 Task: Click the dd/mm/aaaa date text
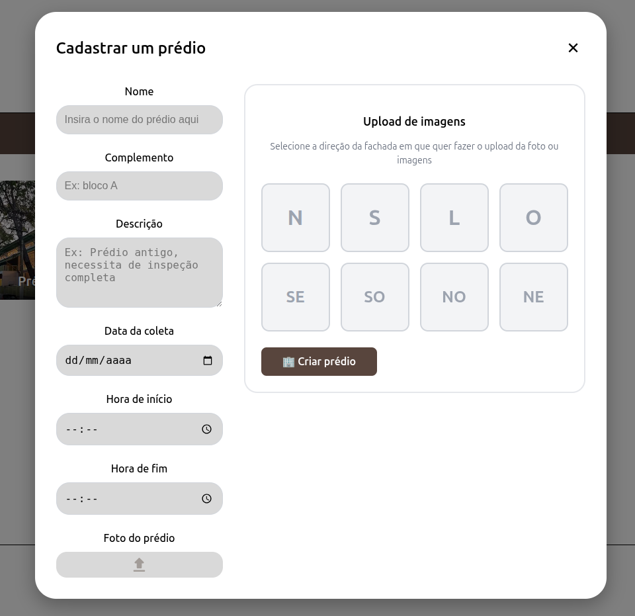click(99, 361)
